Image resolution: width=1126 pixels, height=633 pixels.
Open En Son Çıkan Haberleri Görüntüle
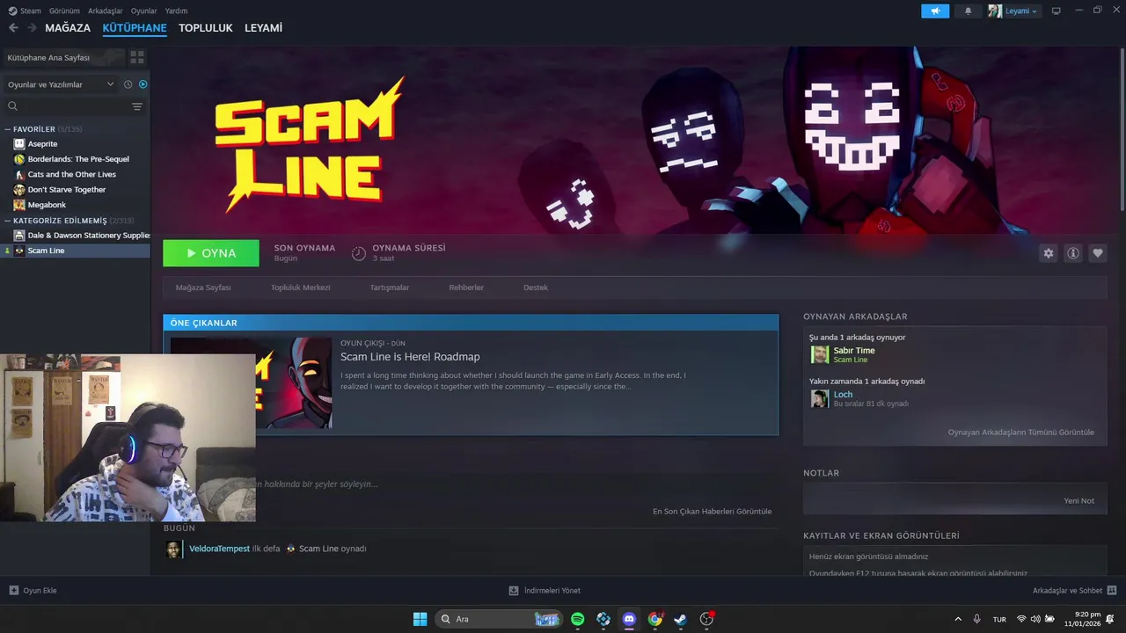pos(712,512)
